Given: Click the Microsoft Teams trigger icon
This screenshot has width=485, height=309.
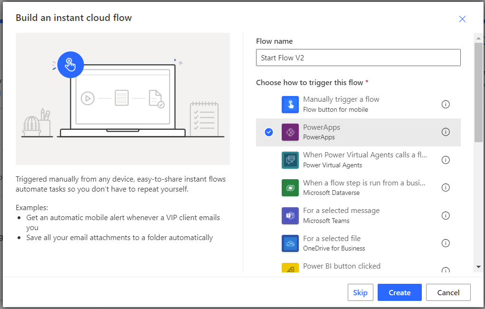Looking at the screenshot, I should click(x=290, y=215).
